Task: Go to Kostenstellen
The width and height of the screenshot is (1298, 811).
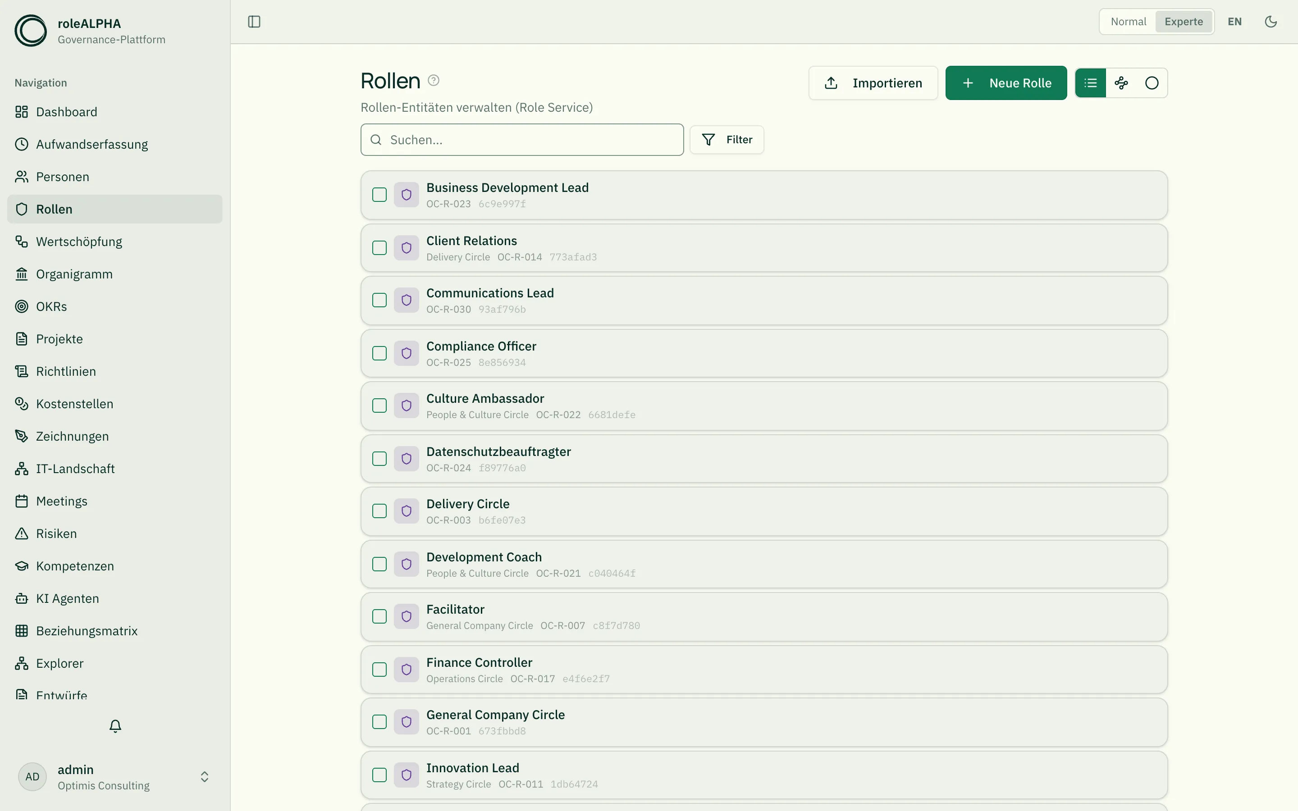Action: 115,404
